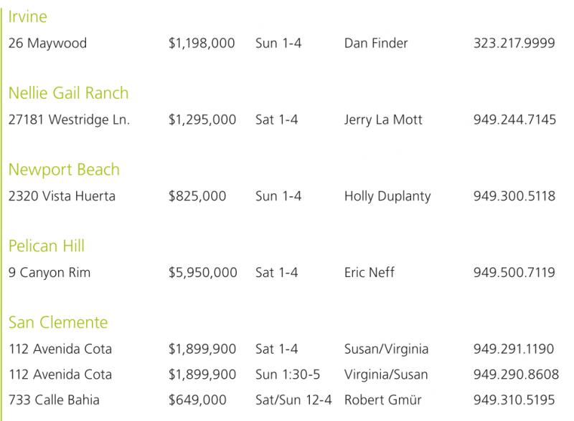Click phone number 323.217.9999
574x421 pixels.
[x=514, y=44]
